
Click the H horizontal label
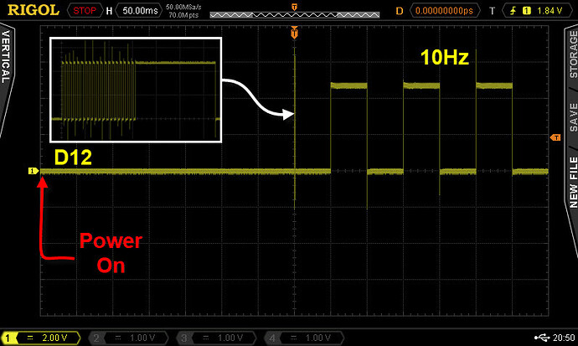pos(109,11)
